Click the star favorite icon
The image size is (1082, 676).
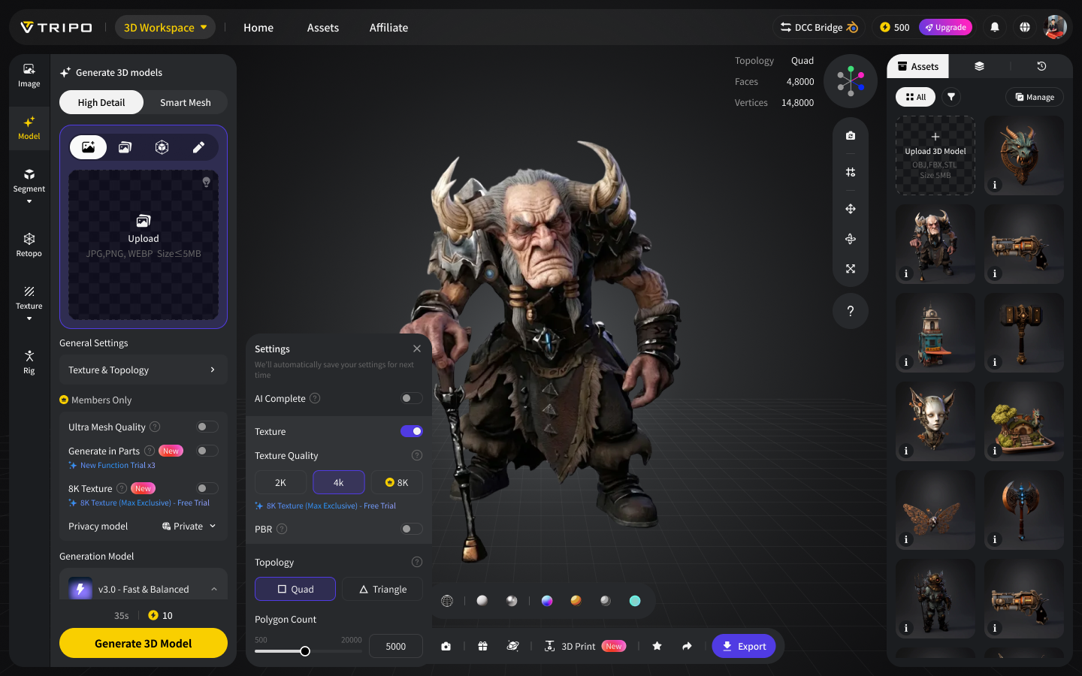coord(657,646)
